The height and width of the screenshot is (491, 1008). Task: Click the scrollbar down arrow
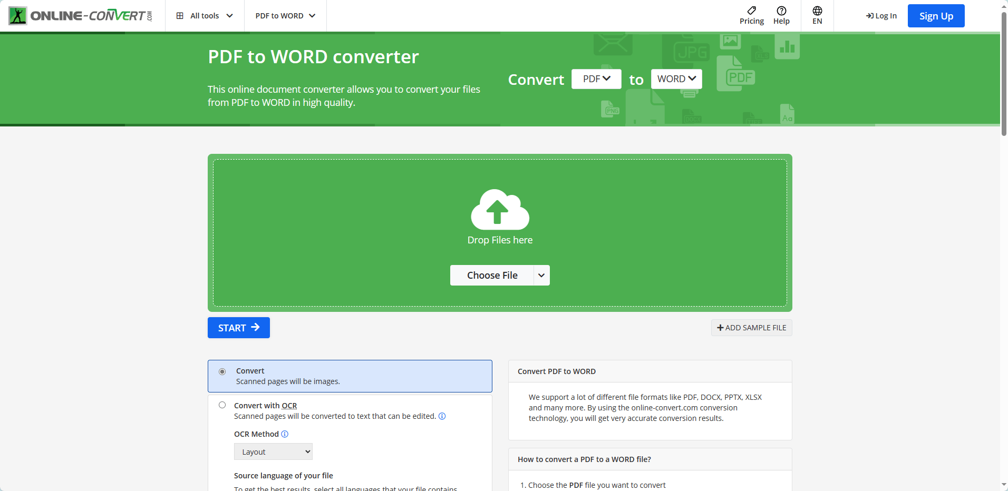[x=1004, y=485]
